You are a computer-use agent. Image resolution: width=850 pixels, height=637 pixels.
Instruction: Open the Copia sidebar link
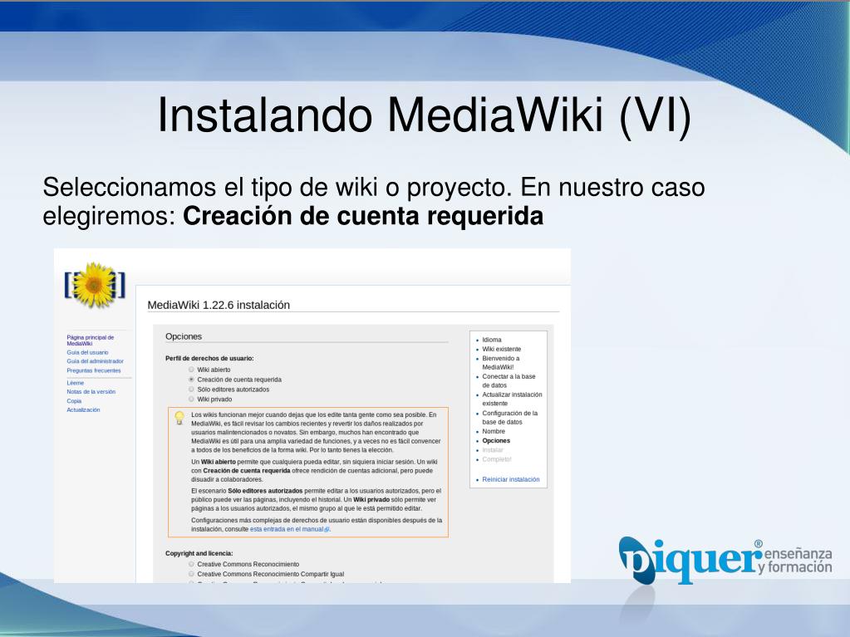[x=74, y=401]
